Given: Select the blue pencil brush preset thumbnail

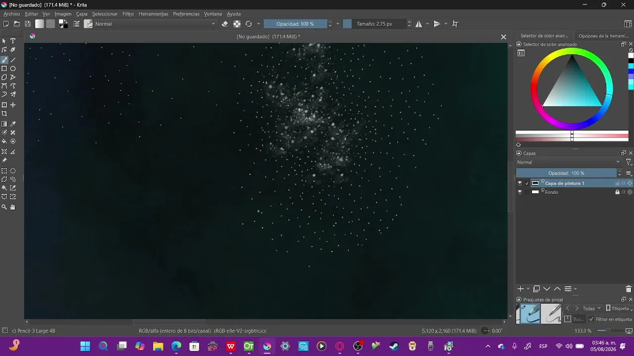Looking at the screenshot, I should pyautogui.click(x=530, y=313).
